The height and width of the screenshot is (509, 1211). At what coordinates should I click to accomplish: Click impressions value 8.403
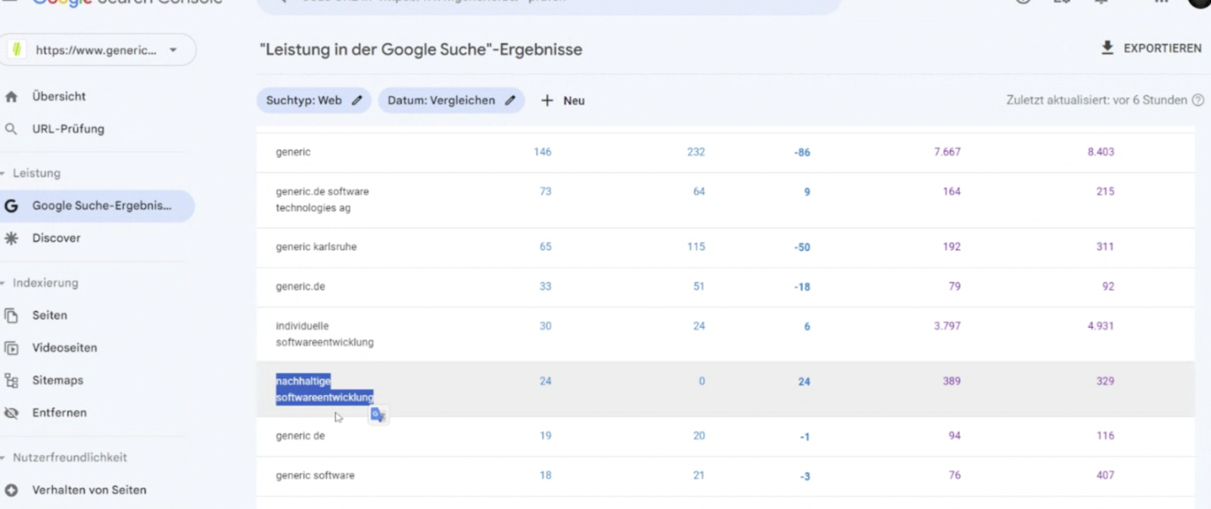[1100, 152]
